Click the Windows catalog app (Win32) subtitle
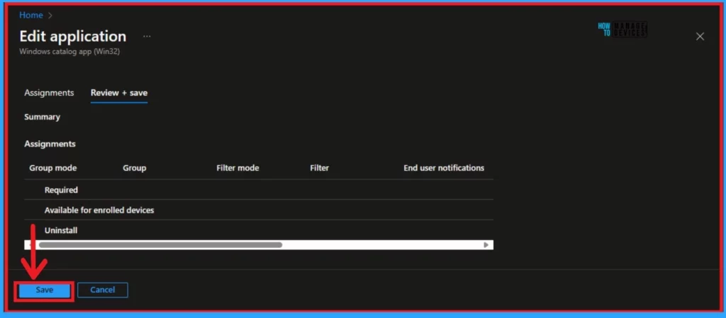The image size is (726, 318). [x=69, y=52]
